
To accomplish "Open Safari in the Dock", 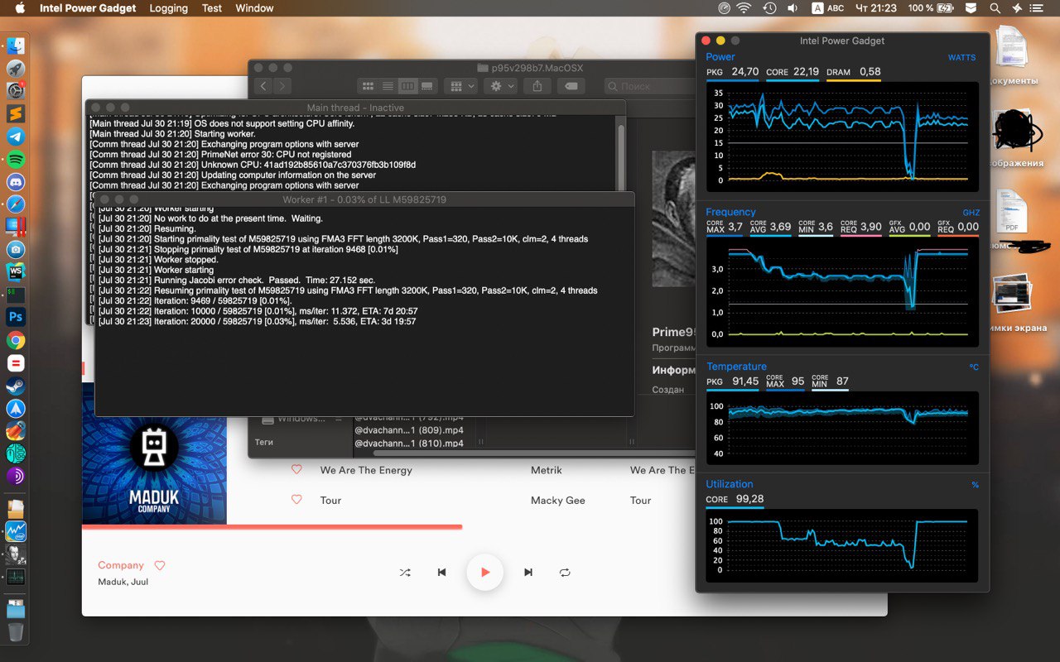I will (15, 204).
